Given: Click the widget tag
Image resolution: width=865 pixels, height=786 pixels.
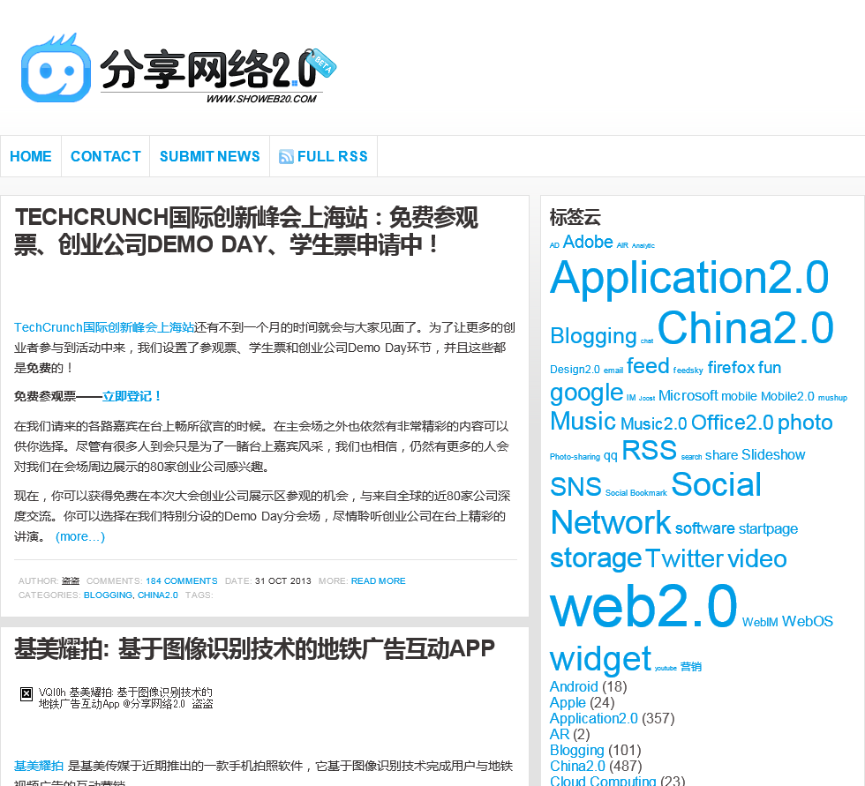Looking at the screenshot, I should pos(601,659).
